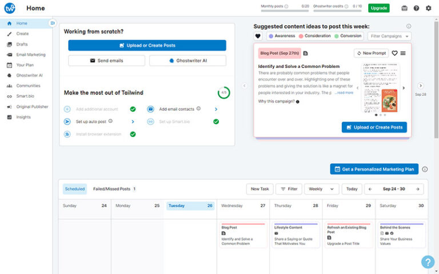Click the Monthly posts info icon
Screen dimensions: 439x274
286,6
